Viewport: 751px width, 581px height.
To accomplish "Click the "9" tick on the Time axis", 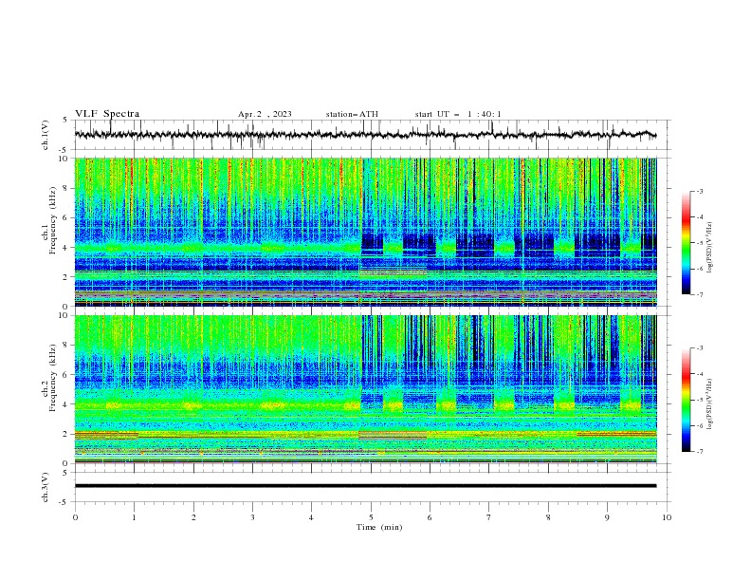I will point(607,517).
